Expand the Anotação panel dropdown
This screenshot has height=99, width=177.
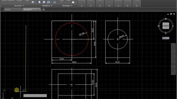pyautogui.click(x=67, y=5)
